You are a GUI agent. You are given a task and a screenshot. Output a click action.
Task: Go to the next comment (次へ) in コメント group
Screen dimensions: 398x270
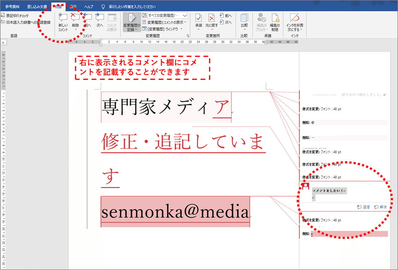click(100, 18)
